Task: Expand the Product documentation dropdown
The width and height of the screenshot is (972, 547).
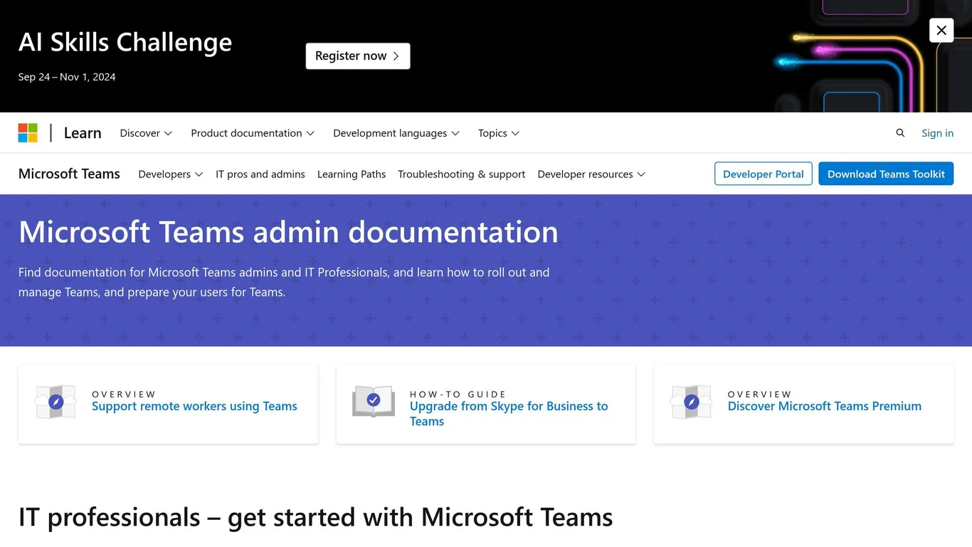Action: (x=253, y=133)
